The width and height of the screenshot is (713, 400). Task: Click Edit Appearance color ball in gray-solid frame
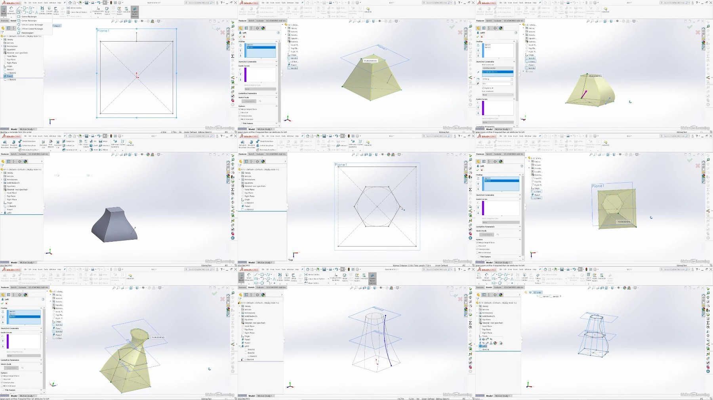pos(148,154)
